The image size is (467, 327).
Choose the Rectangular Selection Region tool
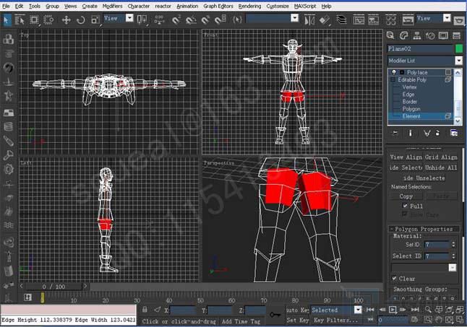[x=34, y=20]
